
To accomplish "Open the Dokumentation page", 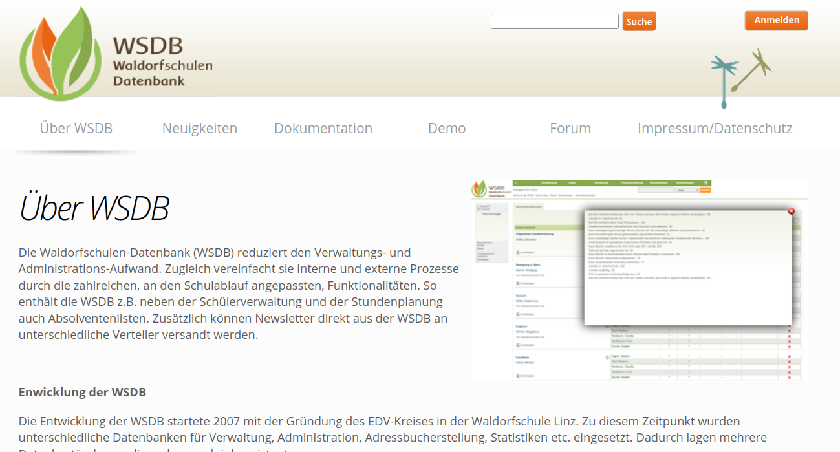I will (x=323, y=128).
